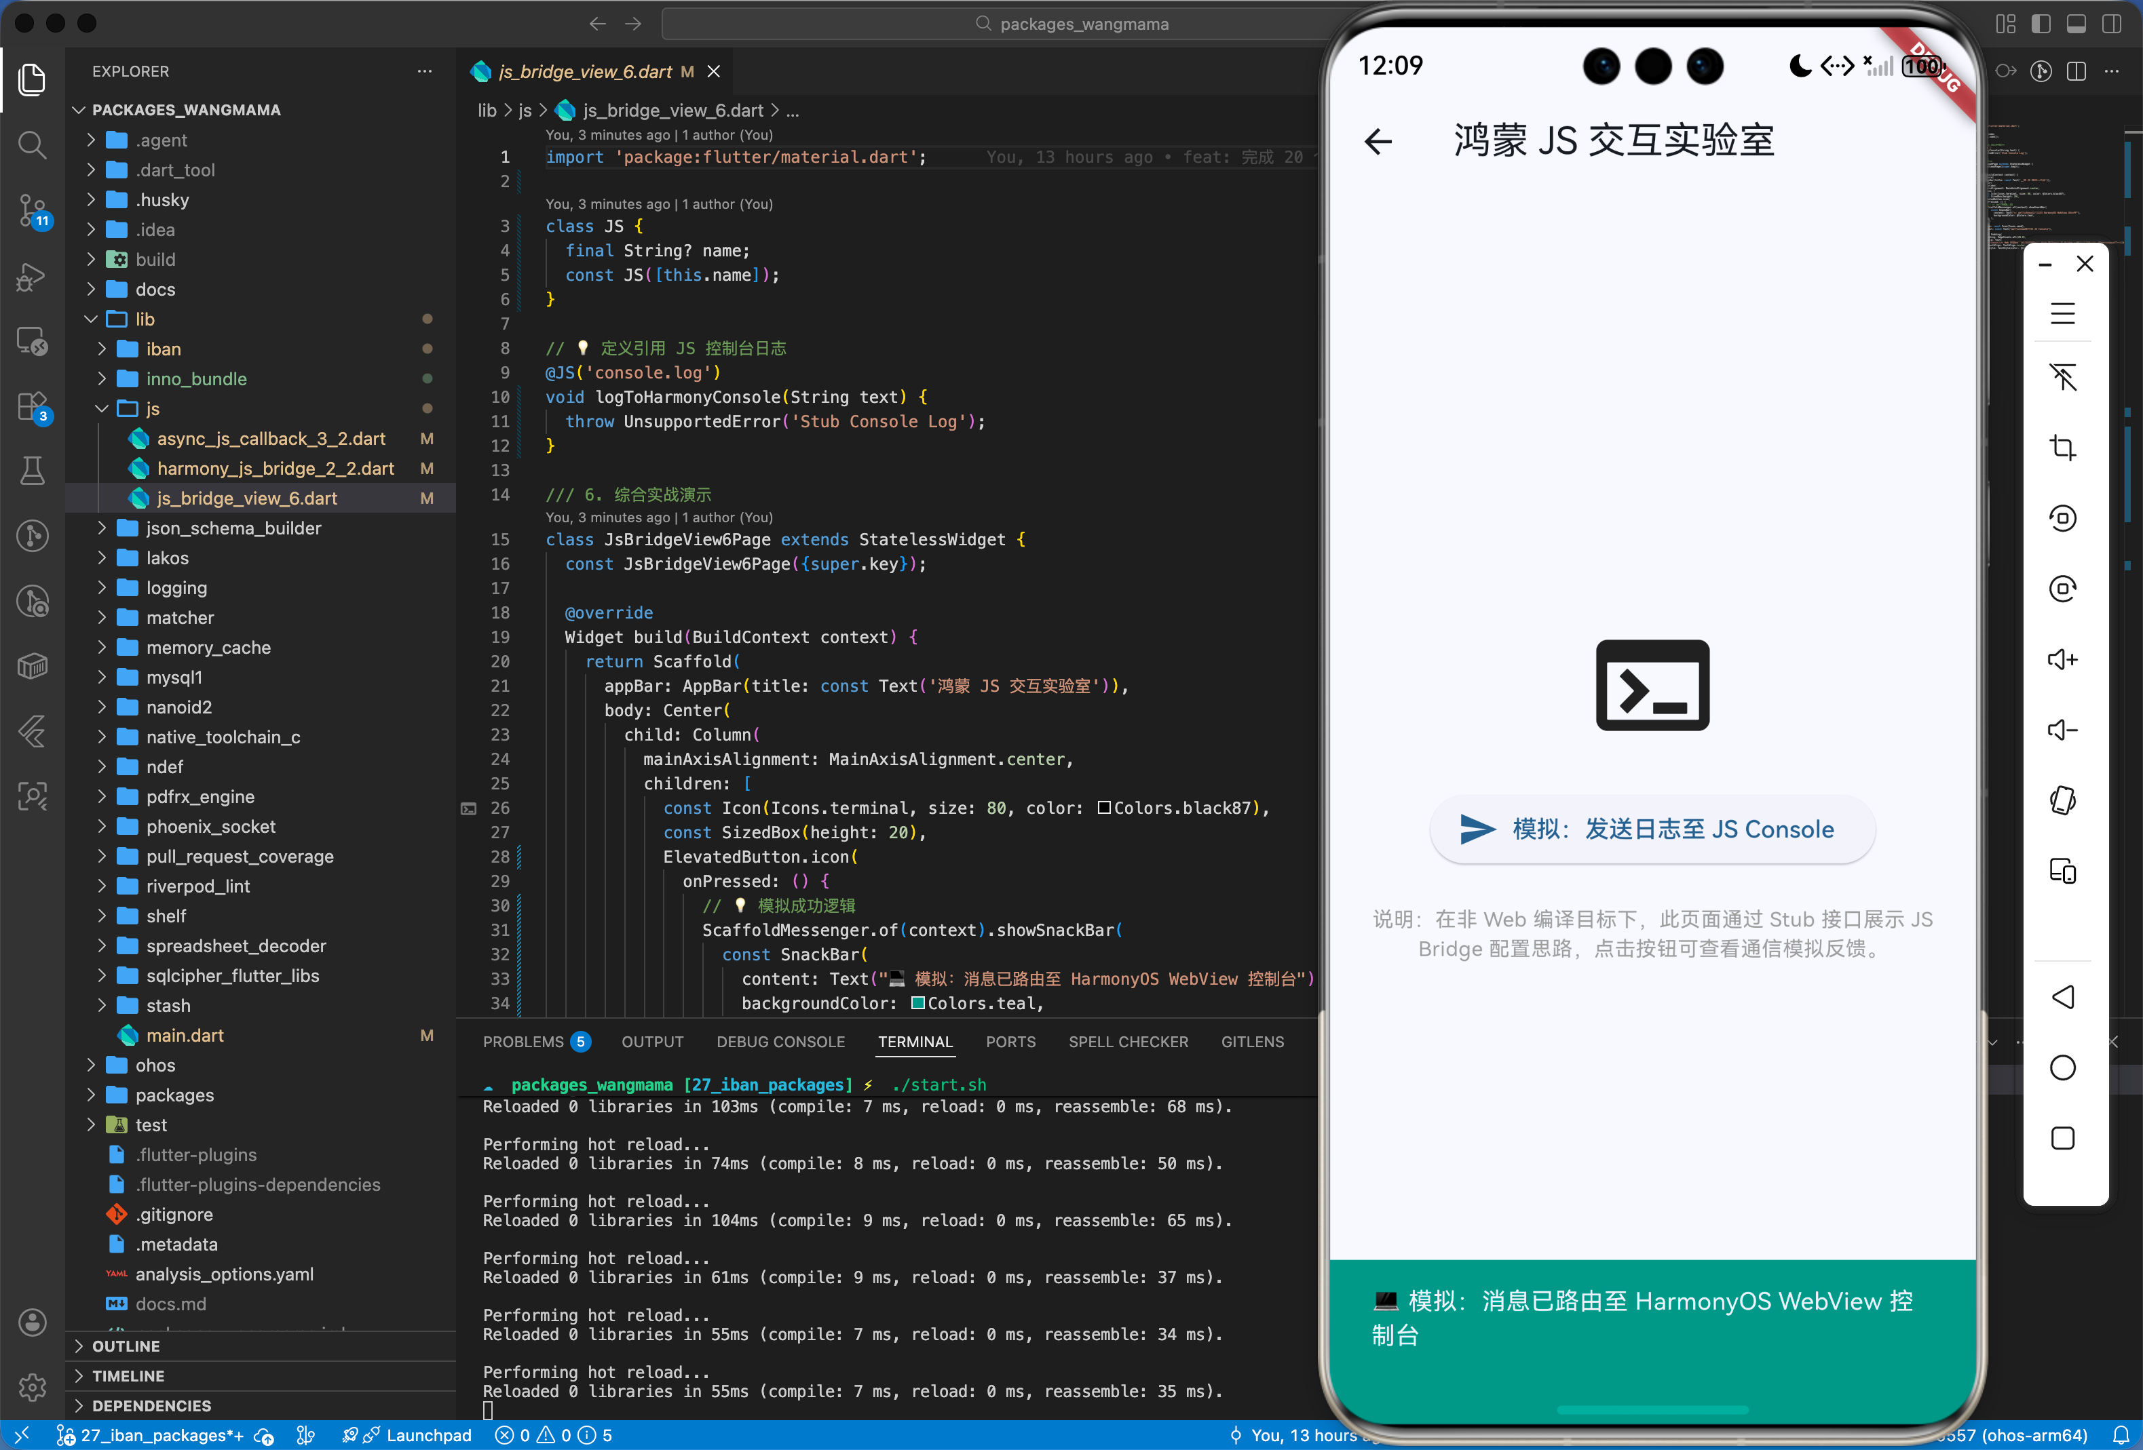Open the Source Control view with badge 11
This screenshot has width=2143, height=1450.
(x=33, y=210)
